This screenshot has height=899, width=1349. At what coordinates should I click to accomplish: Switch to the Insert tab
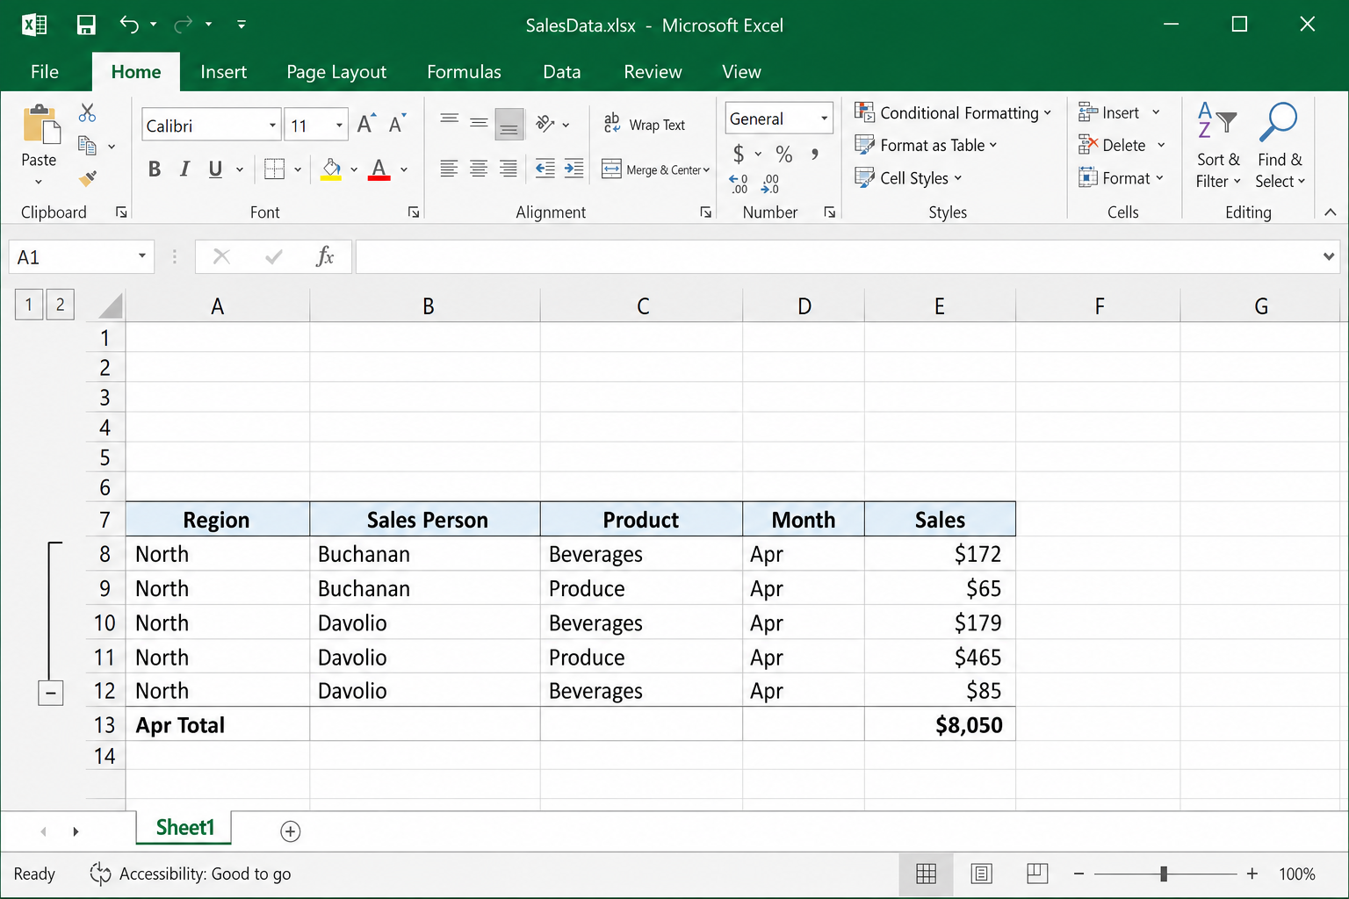coord(223,72)
